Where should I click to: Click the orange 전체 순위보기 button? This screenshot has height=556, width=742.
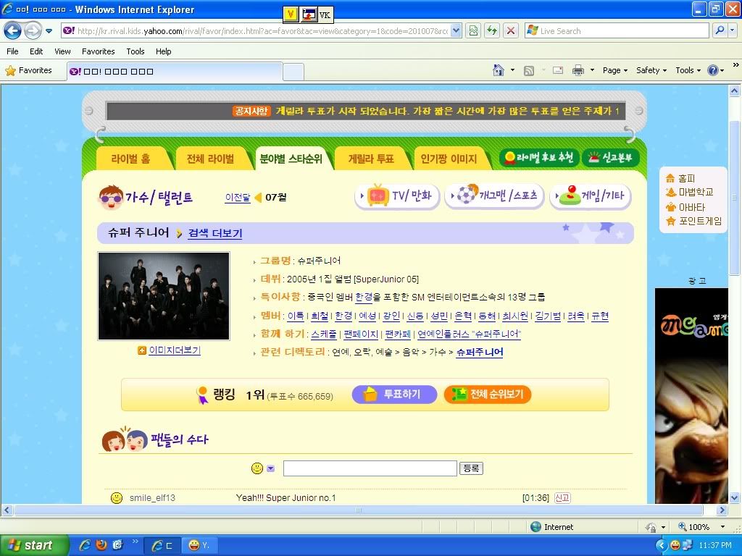pos(488,395)
